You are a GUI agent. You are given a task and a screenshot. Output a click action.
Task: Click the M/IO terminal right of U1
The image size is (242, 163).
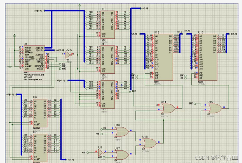60,69
